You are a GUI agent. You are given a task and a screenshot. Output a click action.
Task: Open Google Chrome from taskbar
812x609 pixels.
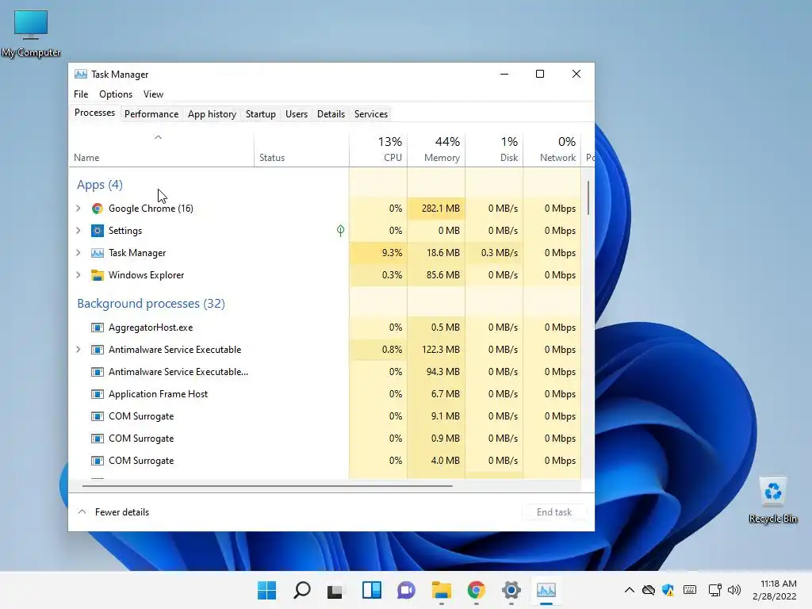coord(476,590)
